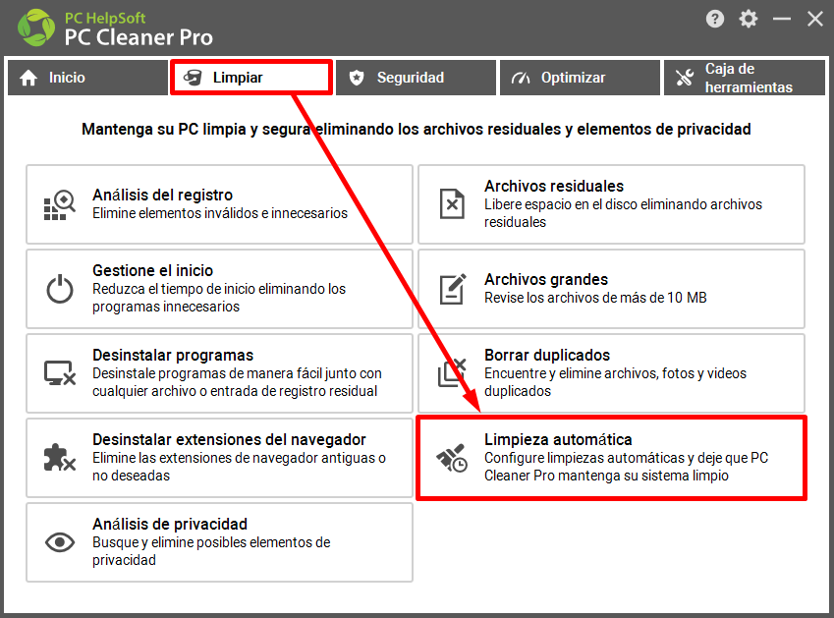Open the Optimizar tab
This screenshot has width=834, height=618.
580,78
